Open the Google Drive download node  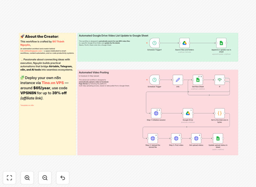188,113
